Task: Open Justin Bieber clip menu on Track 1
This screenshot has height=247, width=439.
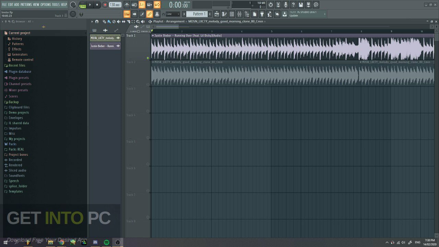Action: tap(153, 36)
